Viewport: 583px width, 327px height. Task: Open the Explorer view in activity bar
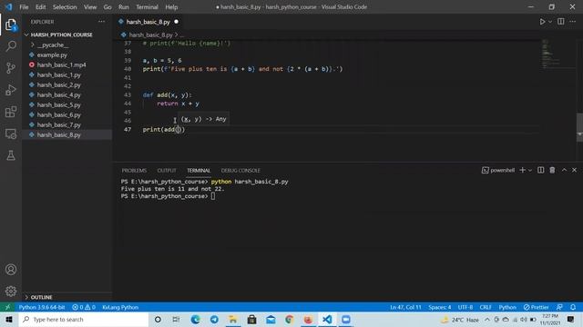pyautogui.click(x=11, y=25)
